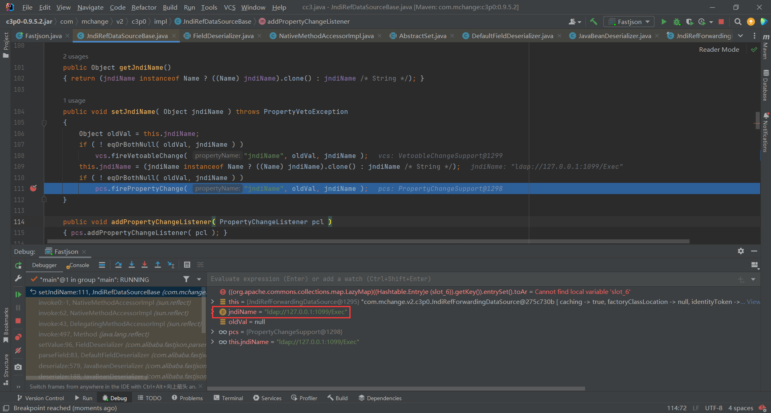Open the Dependencies tool window
Screen dimensions: 771x413
click(x=380, y=398)
